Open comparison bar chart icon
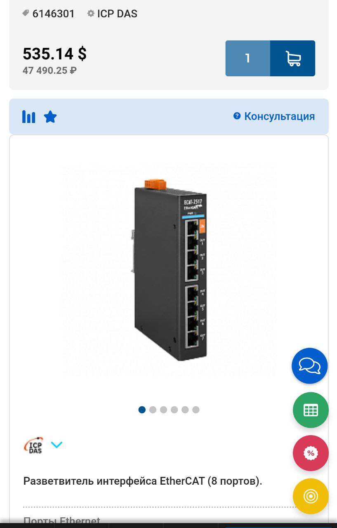This screenshot has width=337, height=528. [x=28, y=117]
